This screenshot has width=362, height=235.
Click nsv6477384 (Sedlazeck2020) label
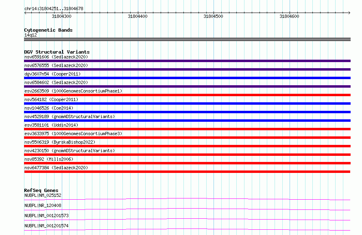(56, 168)
